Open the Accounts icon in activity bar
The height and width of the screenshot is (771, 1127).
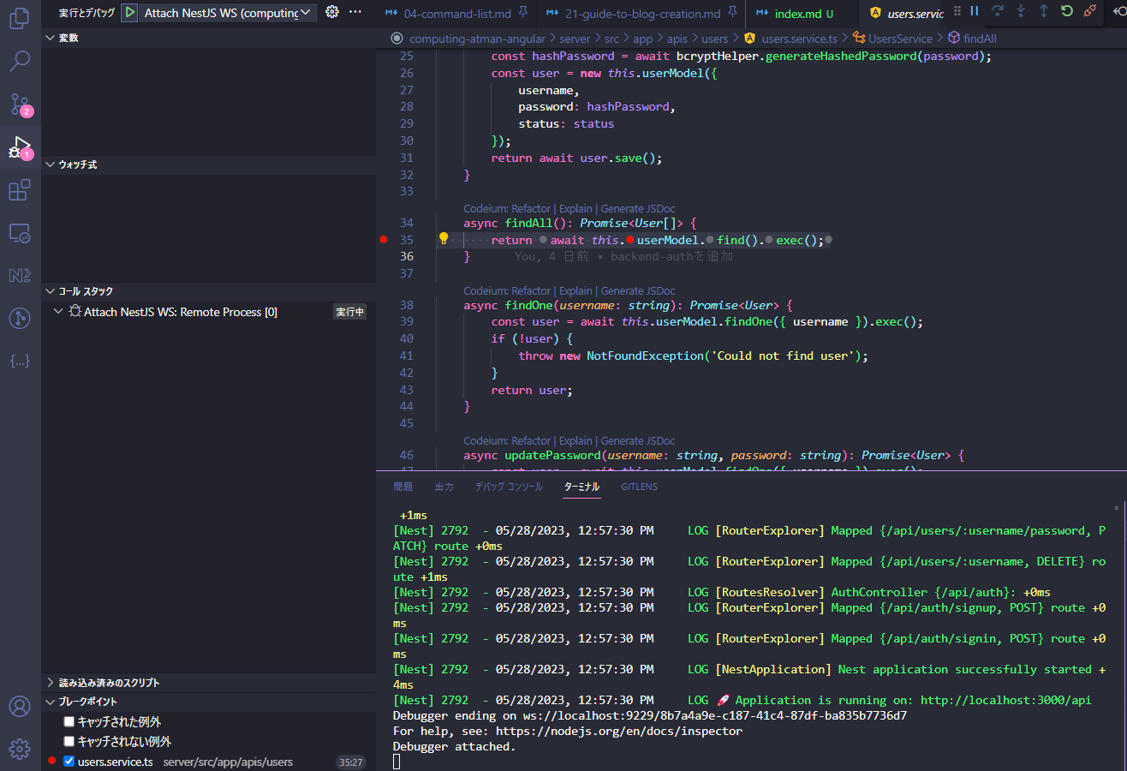(20, 707)
